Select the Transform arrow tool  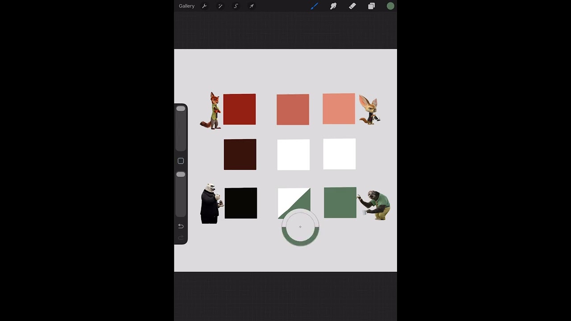pyautogui.click(x=252, y=6)
